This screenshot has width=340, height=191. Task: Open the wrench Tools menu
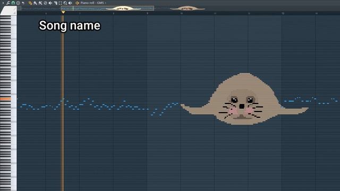pos(8,3)
